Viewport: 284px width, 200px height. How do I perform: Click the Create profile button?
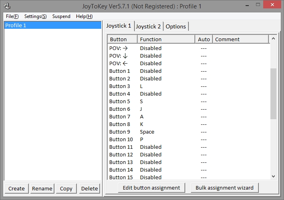[16, 188]
